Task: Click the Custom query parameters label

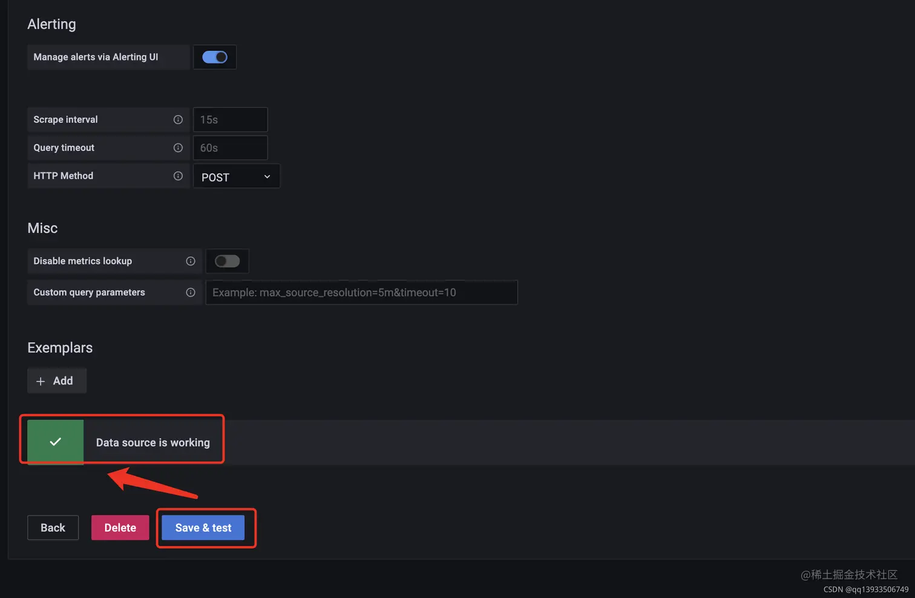Action: (90, 292)
